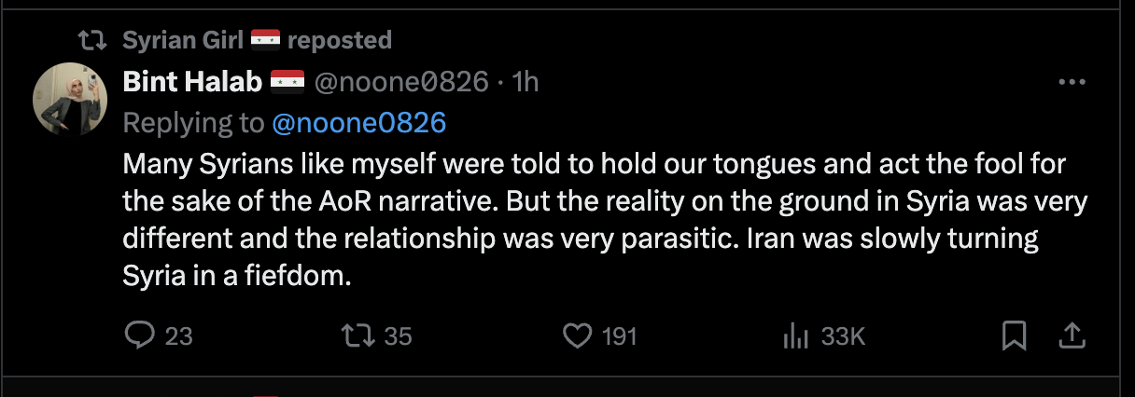Click the Bint Halab display name
1135x397 pixels.
(x=193, y=82)
